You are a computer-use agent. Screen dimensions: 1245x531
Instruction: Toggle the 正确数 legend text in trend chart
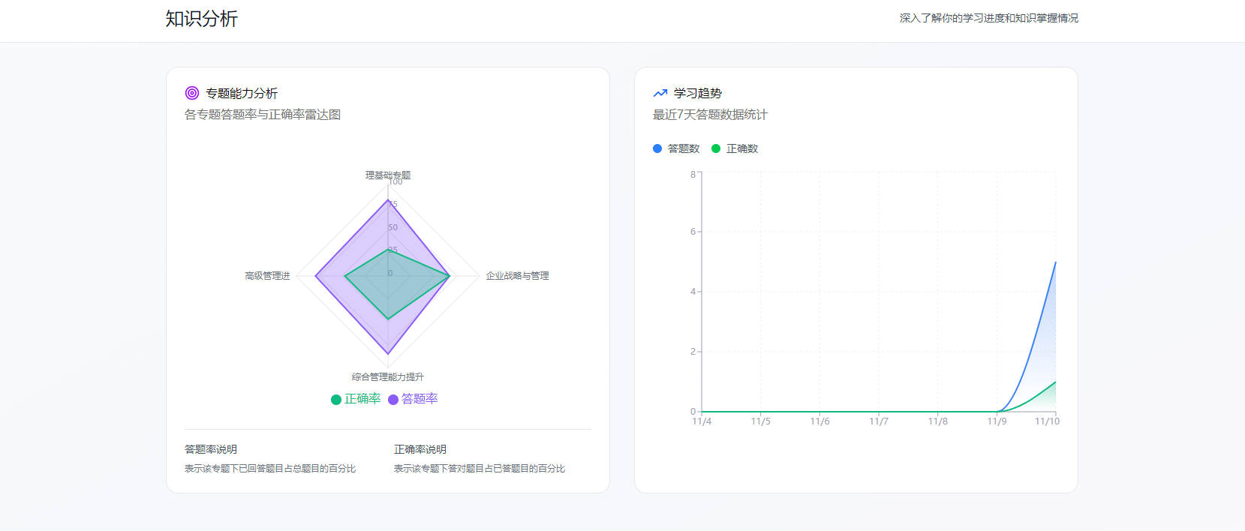point(742,148)
